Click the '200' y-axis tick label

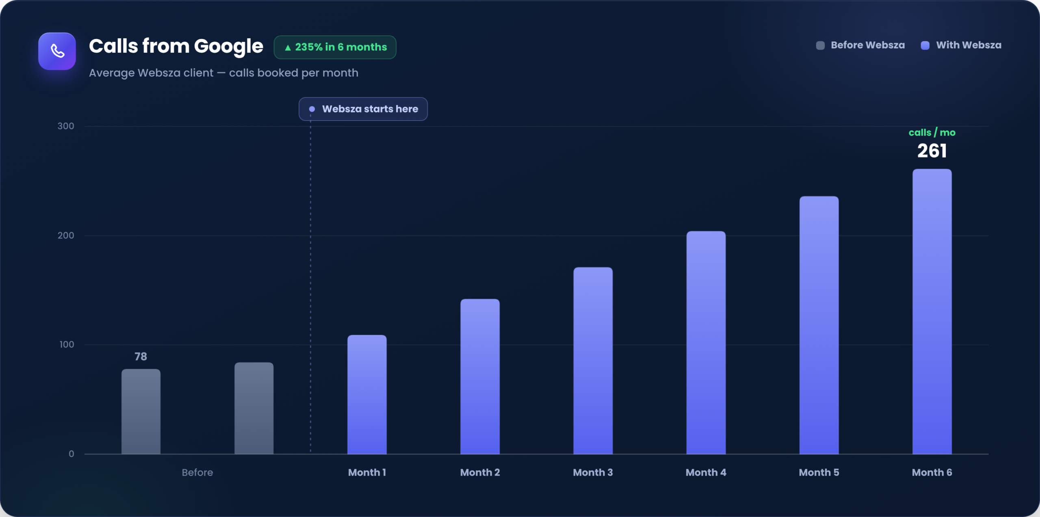click(66, 236)
